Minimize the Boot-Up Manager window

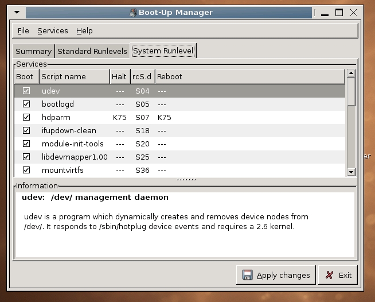click(x=326, y=13)
